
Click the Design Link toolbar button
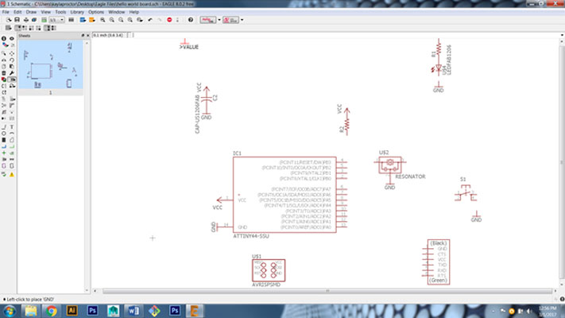tap(208, 20)
